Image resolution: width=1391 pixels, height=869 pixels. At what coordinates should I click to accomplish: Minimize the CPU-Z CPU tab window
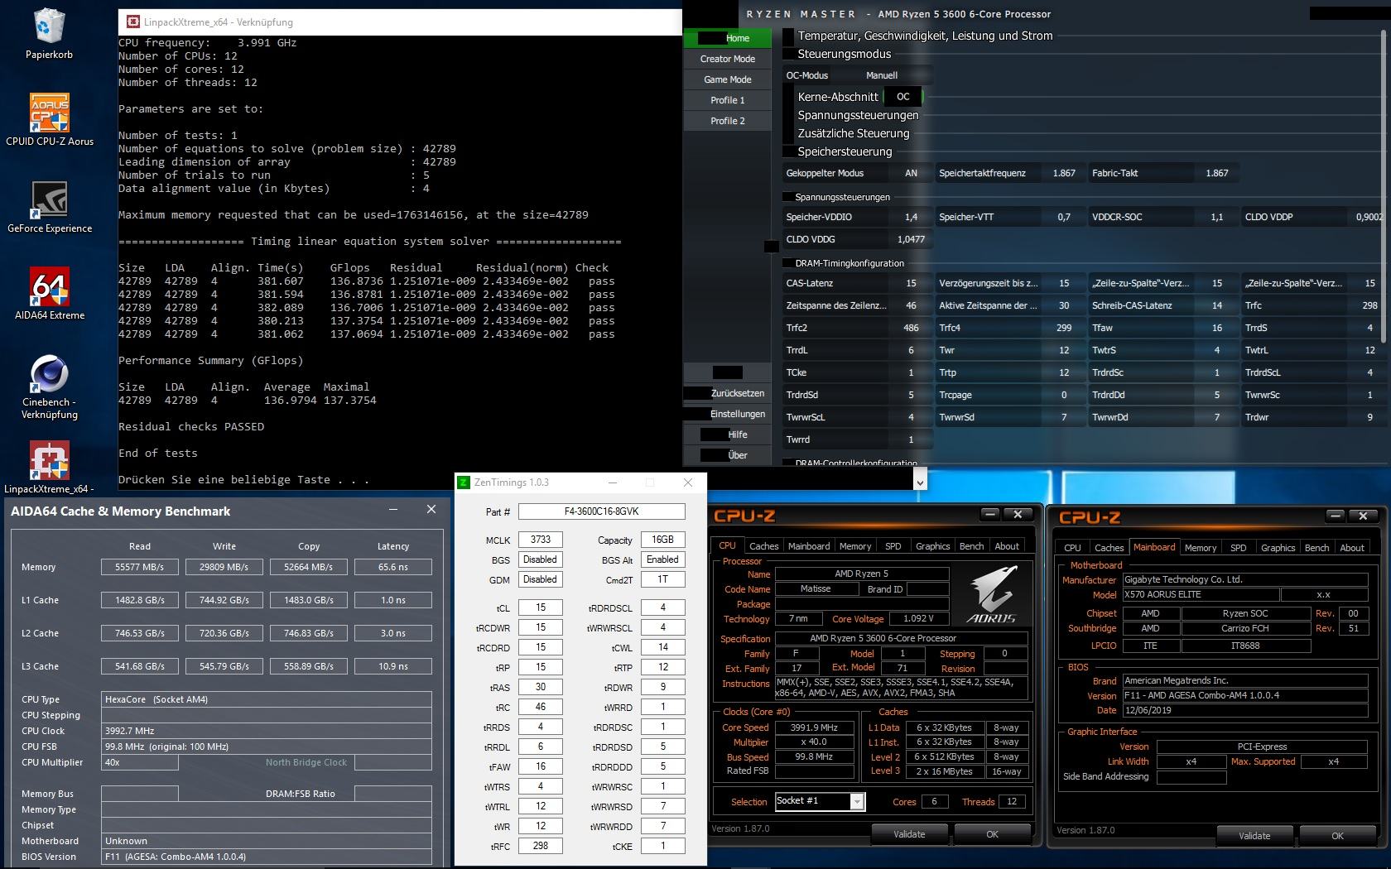(x=989, y=515)
